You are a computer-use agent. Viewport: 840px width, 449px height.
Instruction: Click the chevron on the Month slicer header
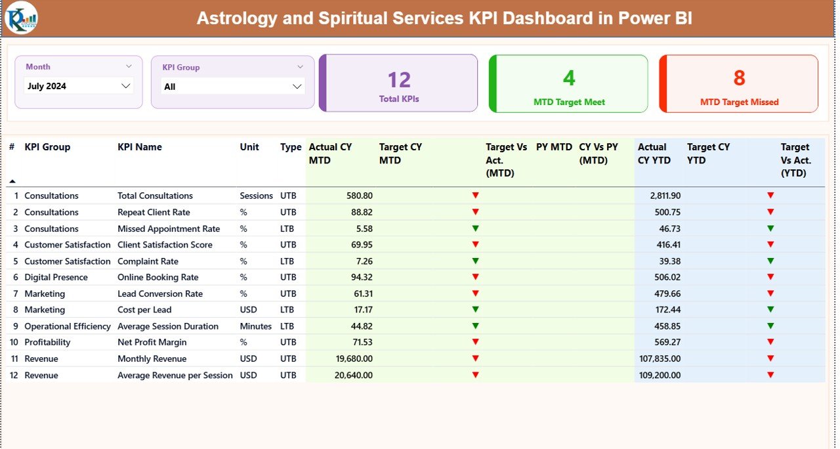130,66
